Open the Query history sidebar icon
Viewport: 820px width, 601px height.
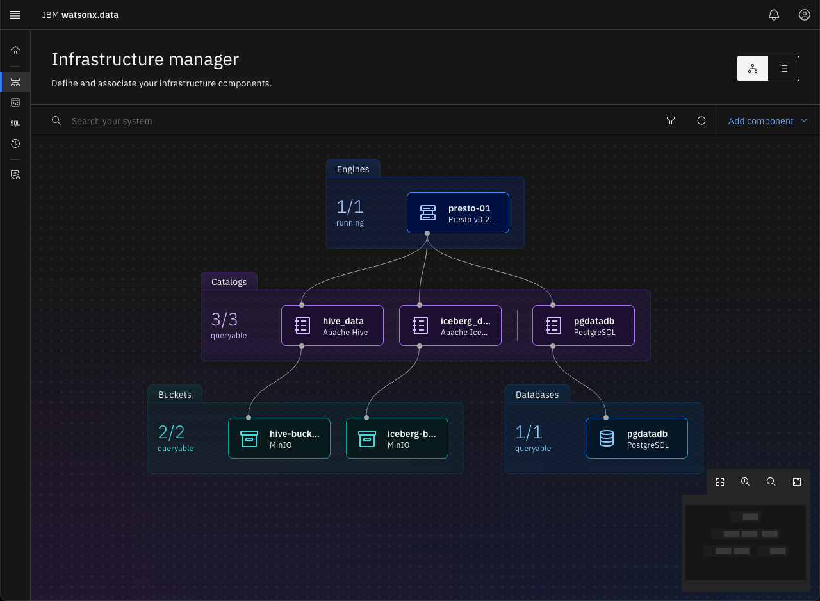pos(15,144)
